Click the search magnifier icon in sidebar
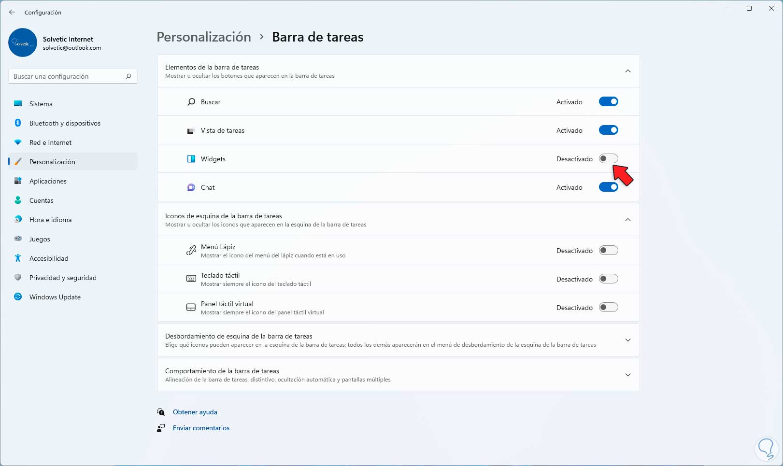 pyautogui.click(x=128, y=76)
